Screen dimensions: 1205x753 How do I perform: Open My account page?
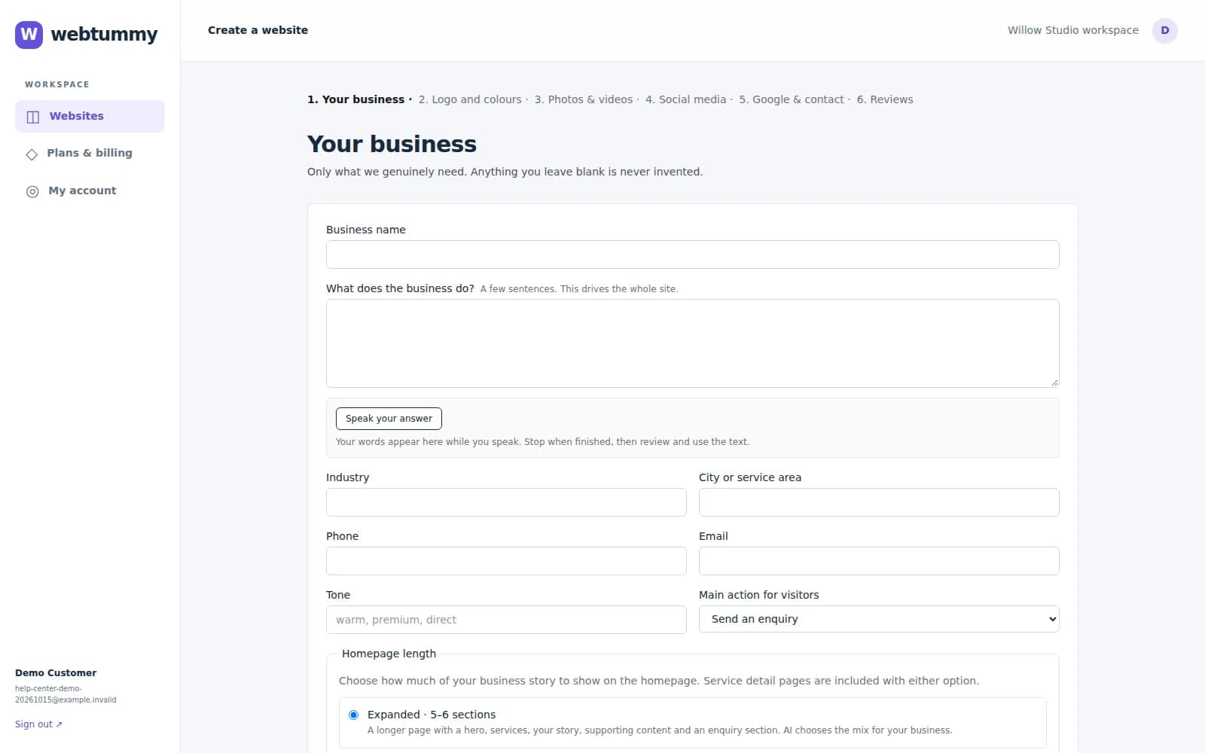tap(90, 191)
